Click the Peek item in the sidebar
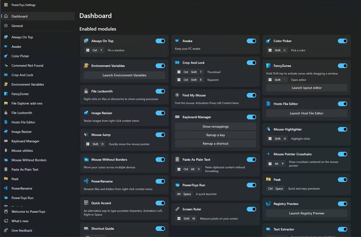 coord(38,179)
